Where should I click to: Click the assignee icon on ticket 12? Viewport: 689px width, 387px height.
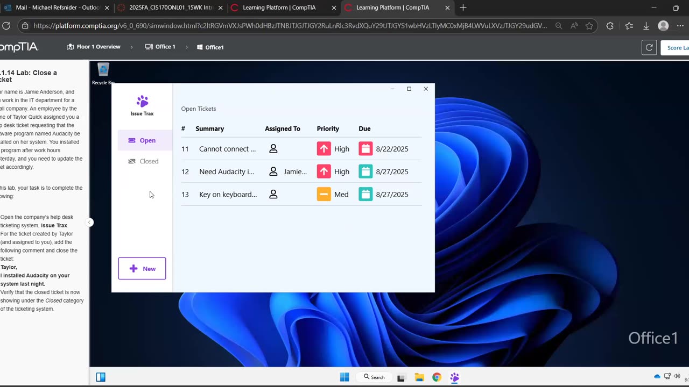tap(273, 171)
